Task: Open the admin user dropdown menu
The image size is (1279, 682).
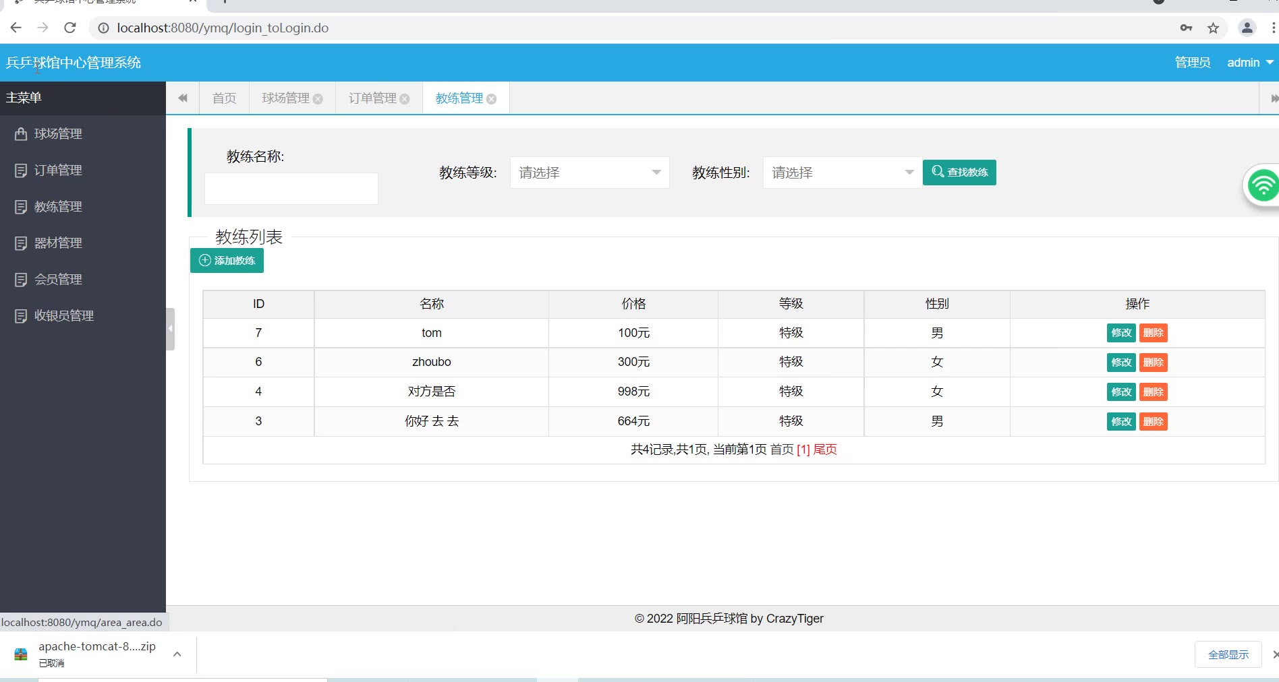Action: point(1250,63)
